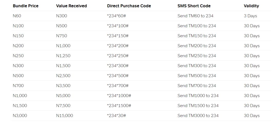Click the N7,500 value received cell
The height and width of the screenshot is (122, 273).
(x=63, y=106)
